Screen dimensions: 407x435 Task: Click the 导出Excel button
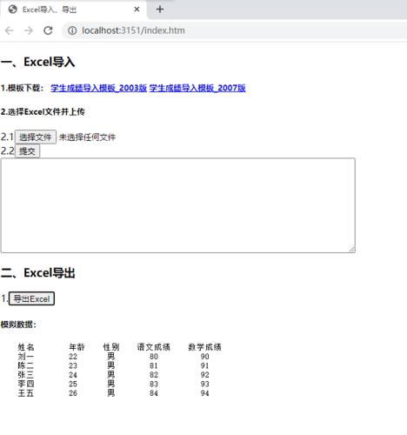coord(31,298)
